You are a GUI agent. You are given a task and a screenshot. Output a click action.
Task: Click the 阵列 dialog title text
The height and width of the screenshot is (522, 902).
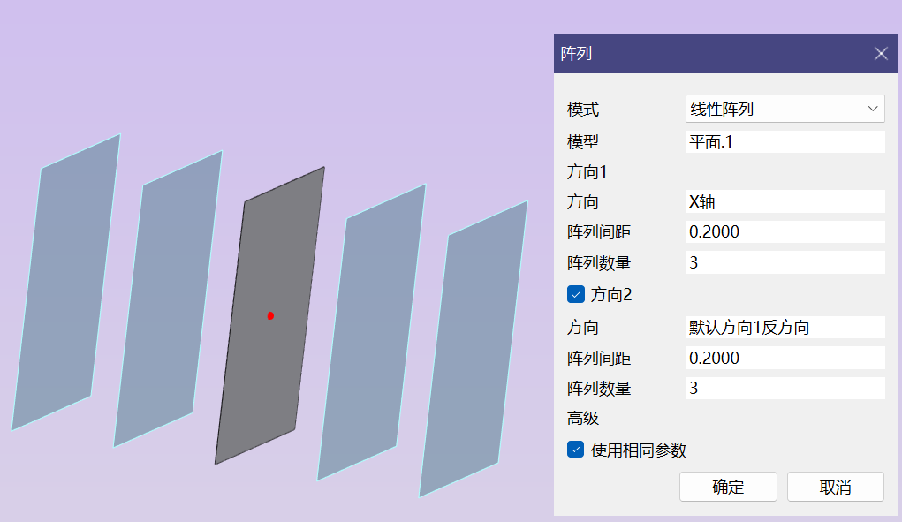click(x=576, y=54)
